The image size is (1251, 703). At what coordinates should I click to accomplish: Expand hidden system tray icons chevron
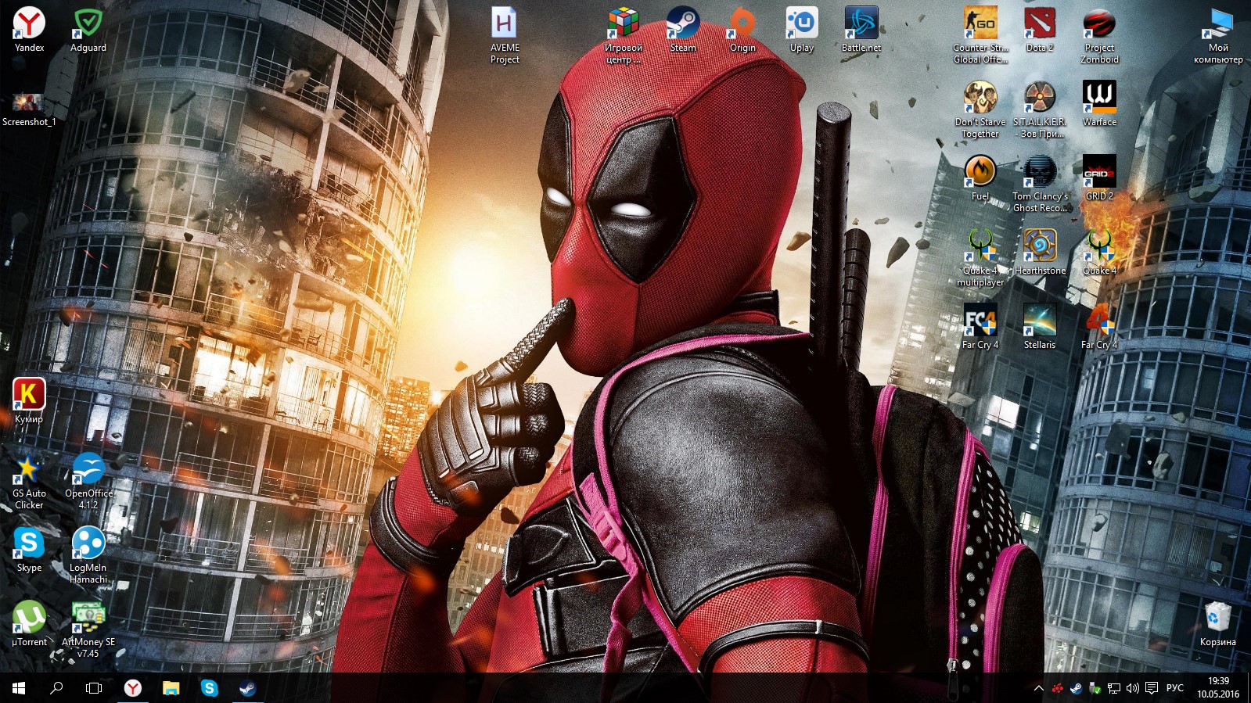click(x=1038, y=688)
